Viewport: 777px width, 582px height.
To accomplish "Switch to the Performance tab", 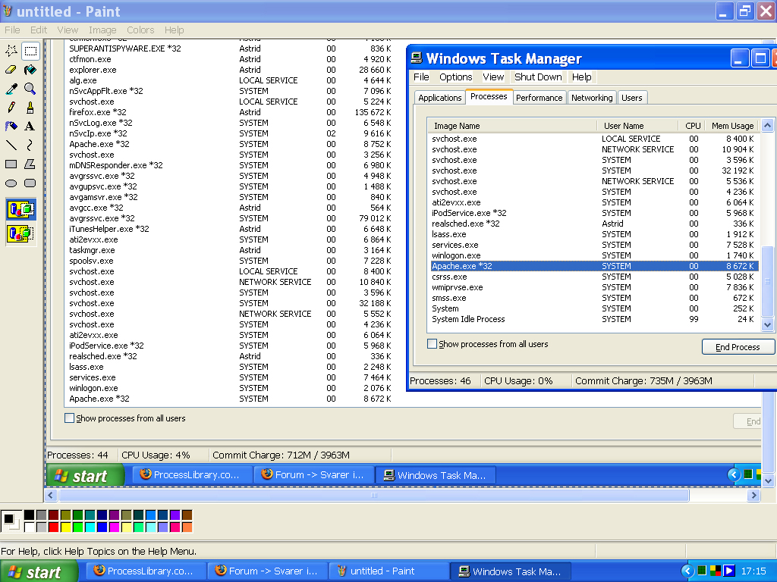I will coord(539,98).
